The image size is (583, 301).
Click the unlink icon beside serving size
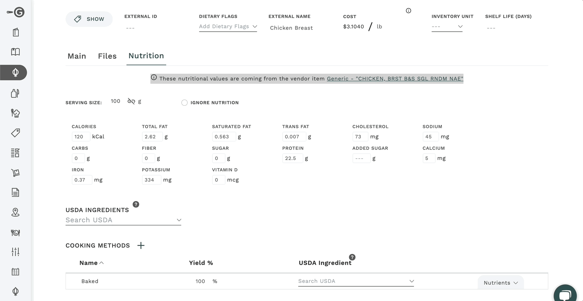coord(131,101)
